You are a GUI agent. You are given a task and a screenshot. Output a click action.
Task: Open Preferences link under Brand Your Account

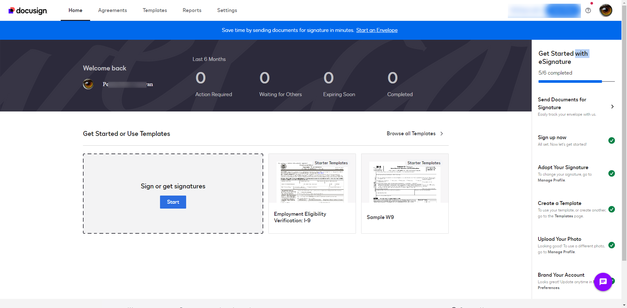pos(549,288)
